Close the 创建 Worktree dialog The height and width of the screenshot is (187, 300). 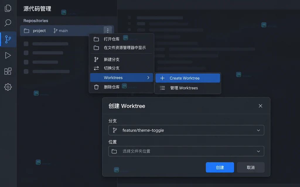point(260,106)
